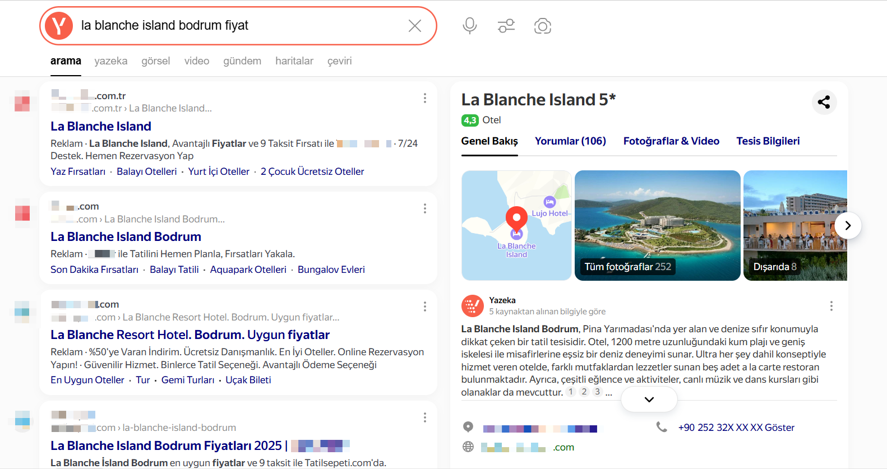Switch to the görsel search tab

(x=155, y=61)
